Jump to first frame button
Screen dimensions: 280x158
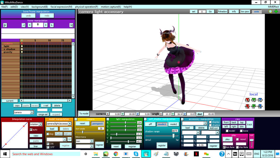5,25
